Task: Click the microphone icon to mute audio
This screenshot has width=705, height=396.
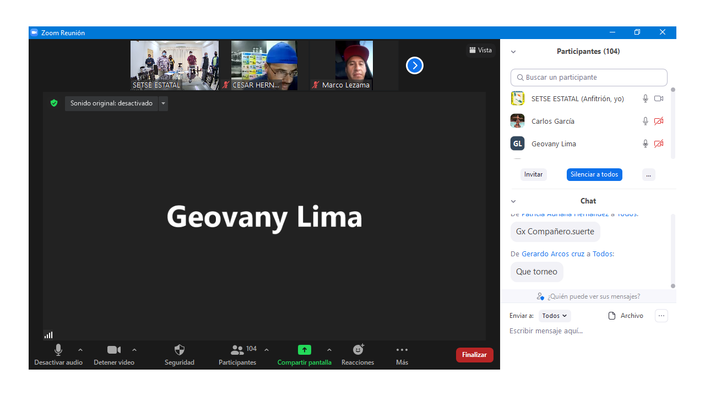Action: click(58, 350)
